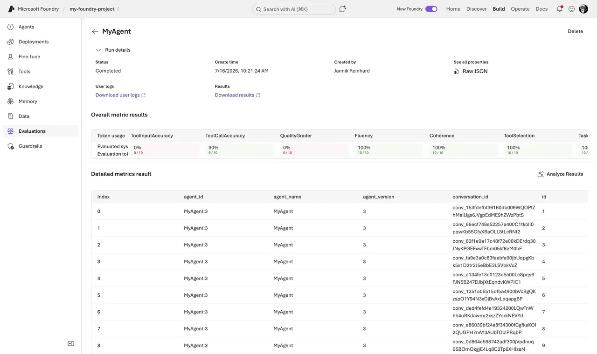The width and height of the screenshot is (597, 354).
Task: Click the Search with AI field
Action: click(x=294, y=9)
